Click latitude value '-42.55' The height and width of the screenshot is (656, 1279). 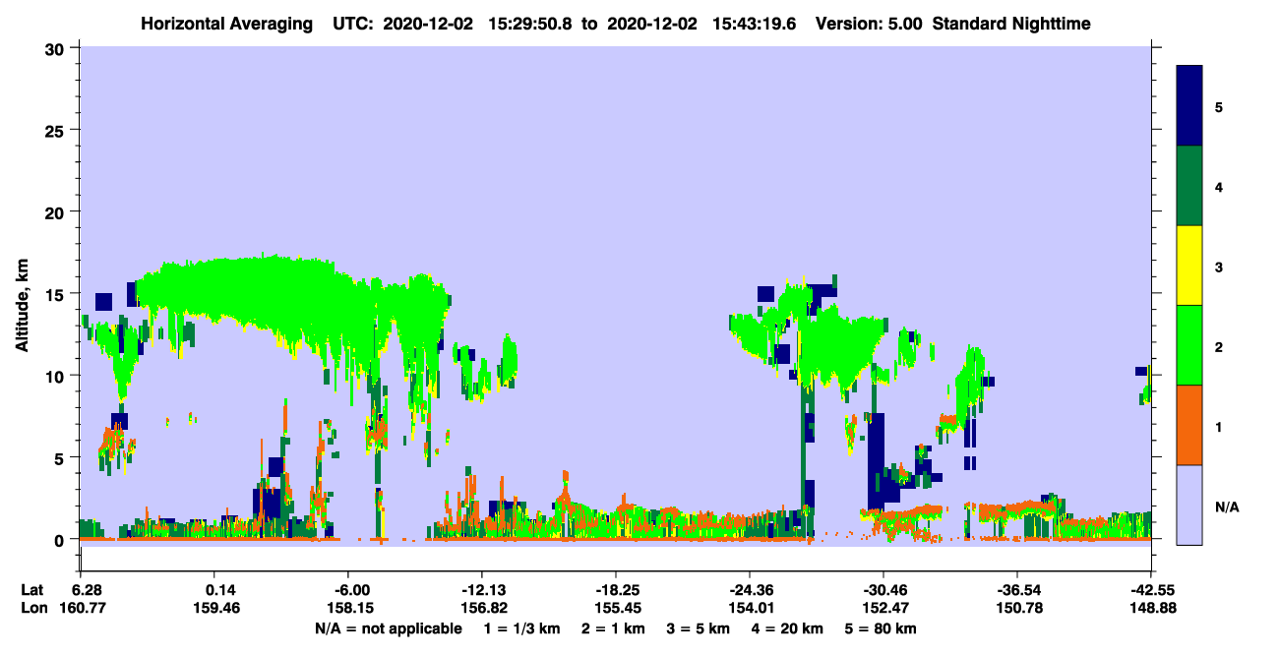click(1151, 590)
